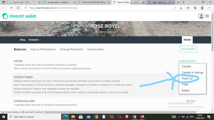Open Mail app from taskbar
The width and height of the screenshot is (214, 120).
[x=88, y=117]
